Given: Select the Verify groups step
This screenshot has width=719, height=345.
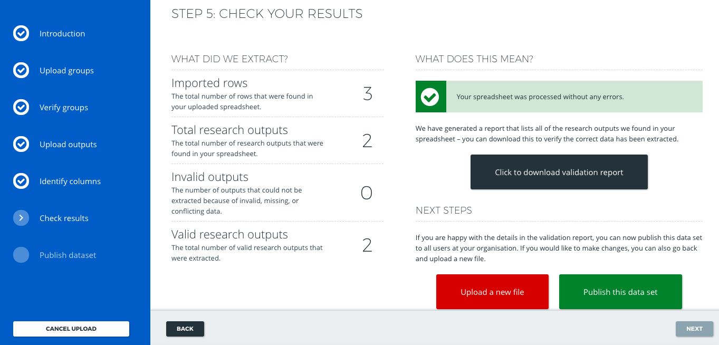Looking at the screenshot, I should [x=64, y=108].
